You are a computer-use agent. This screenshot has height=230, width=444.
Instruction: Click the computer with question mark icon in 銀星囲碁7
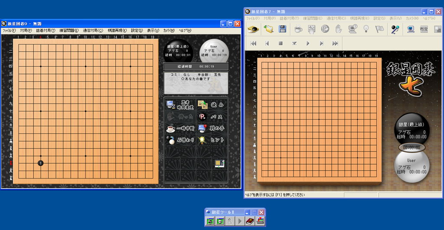tap(353, 29)
